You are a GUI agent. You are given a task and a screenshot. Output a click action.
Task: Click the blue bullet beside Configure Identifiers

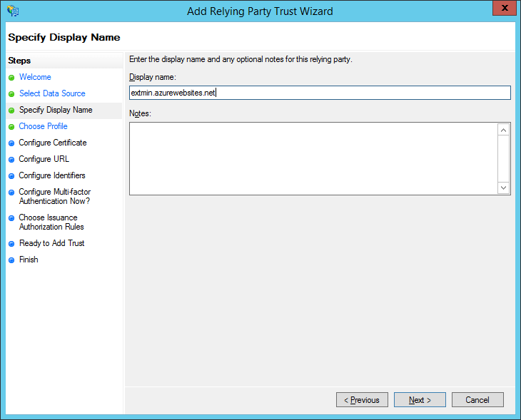click(11, 175)
